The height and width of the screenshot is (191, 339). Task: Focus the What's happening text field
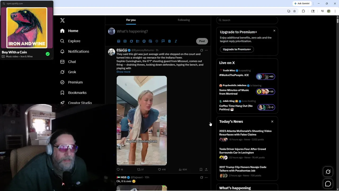pyautogui.click(x=162, y=31)
